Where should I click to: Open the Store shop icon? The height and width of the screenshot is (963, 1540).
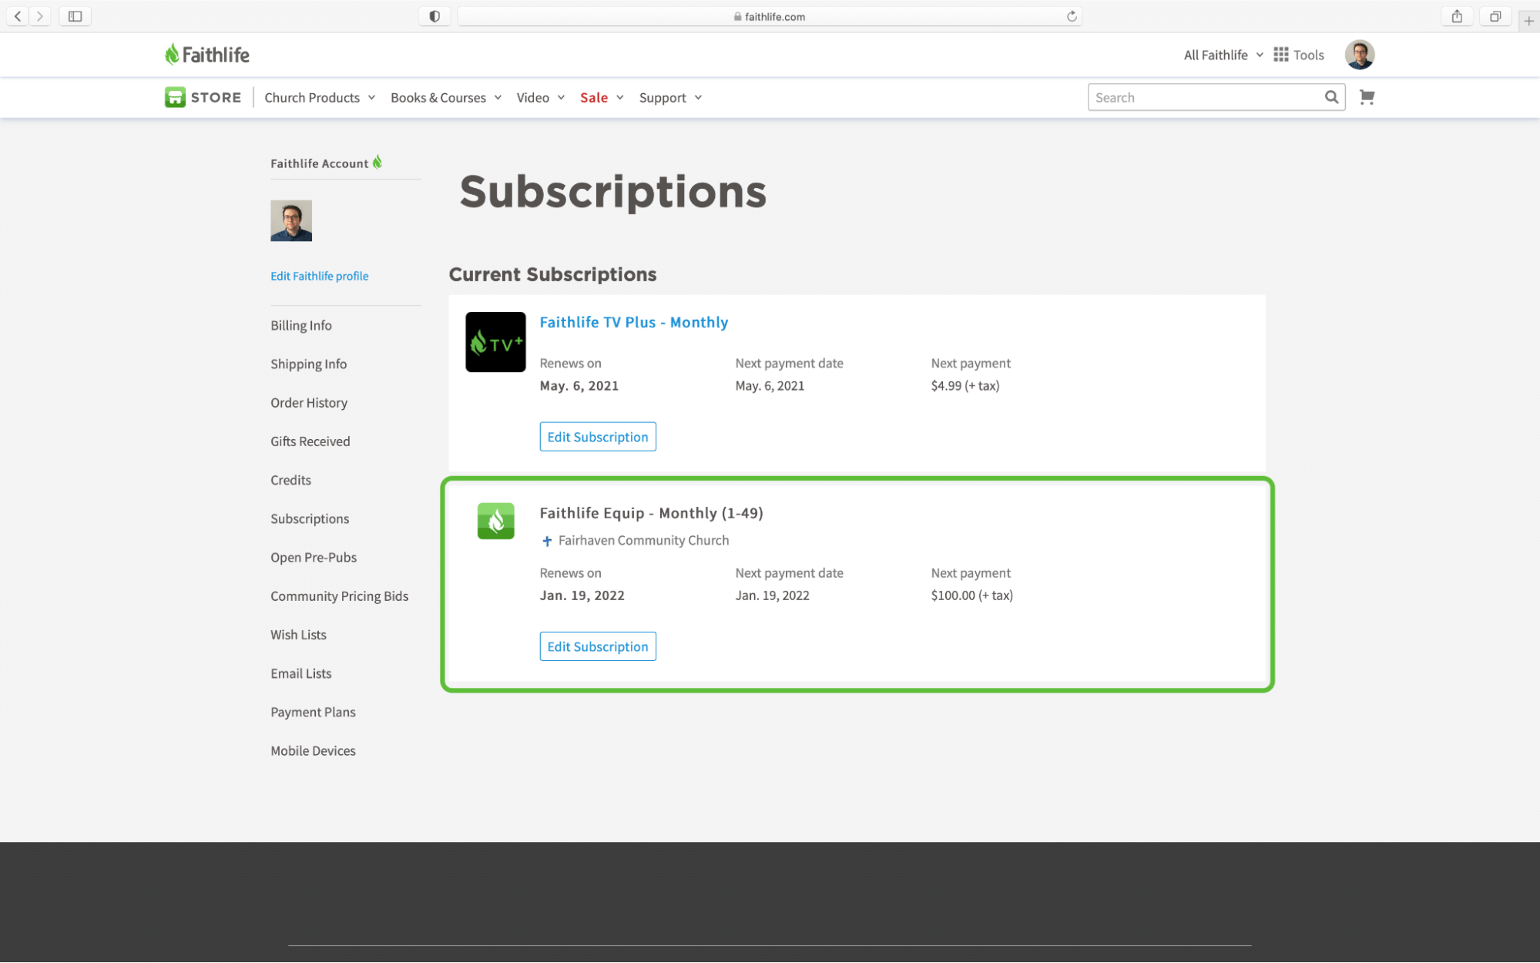pos(175,97)
